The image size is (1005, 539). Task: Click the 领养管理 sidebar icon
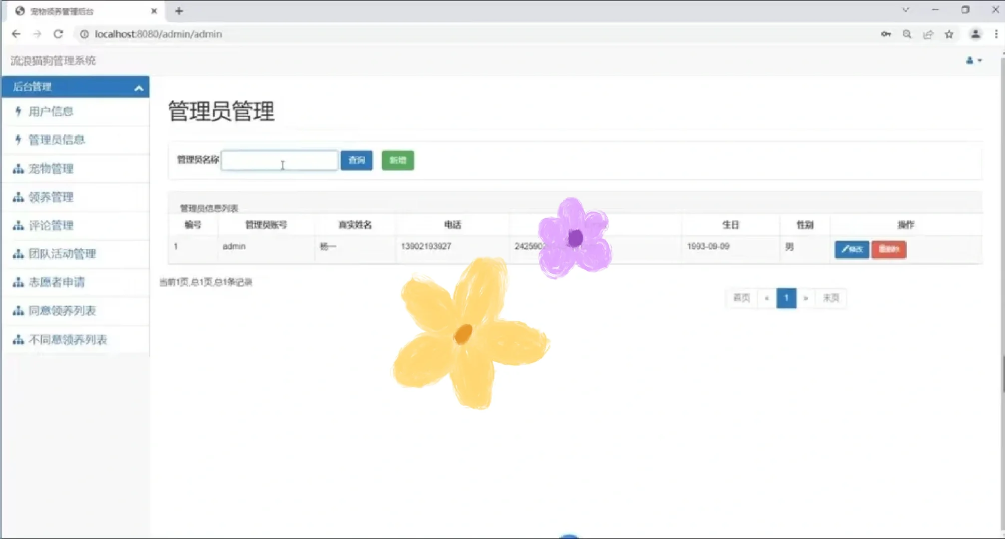coord(17,197)
